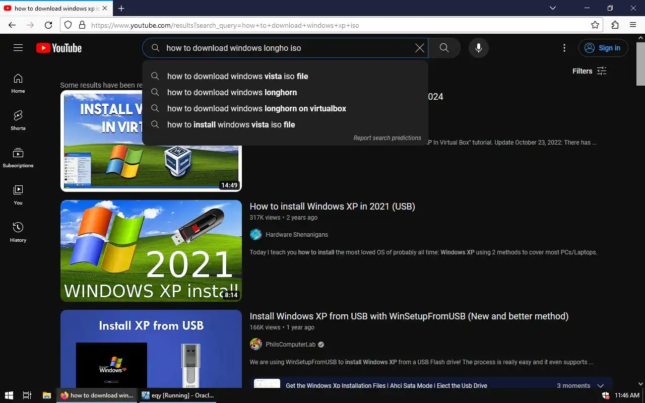645x403 pixels.
Task: Open the browser extensions icon
Action: 615,25
